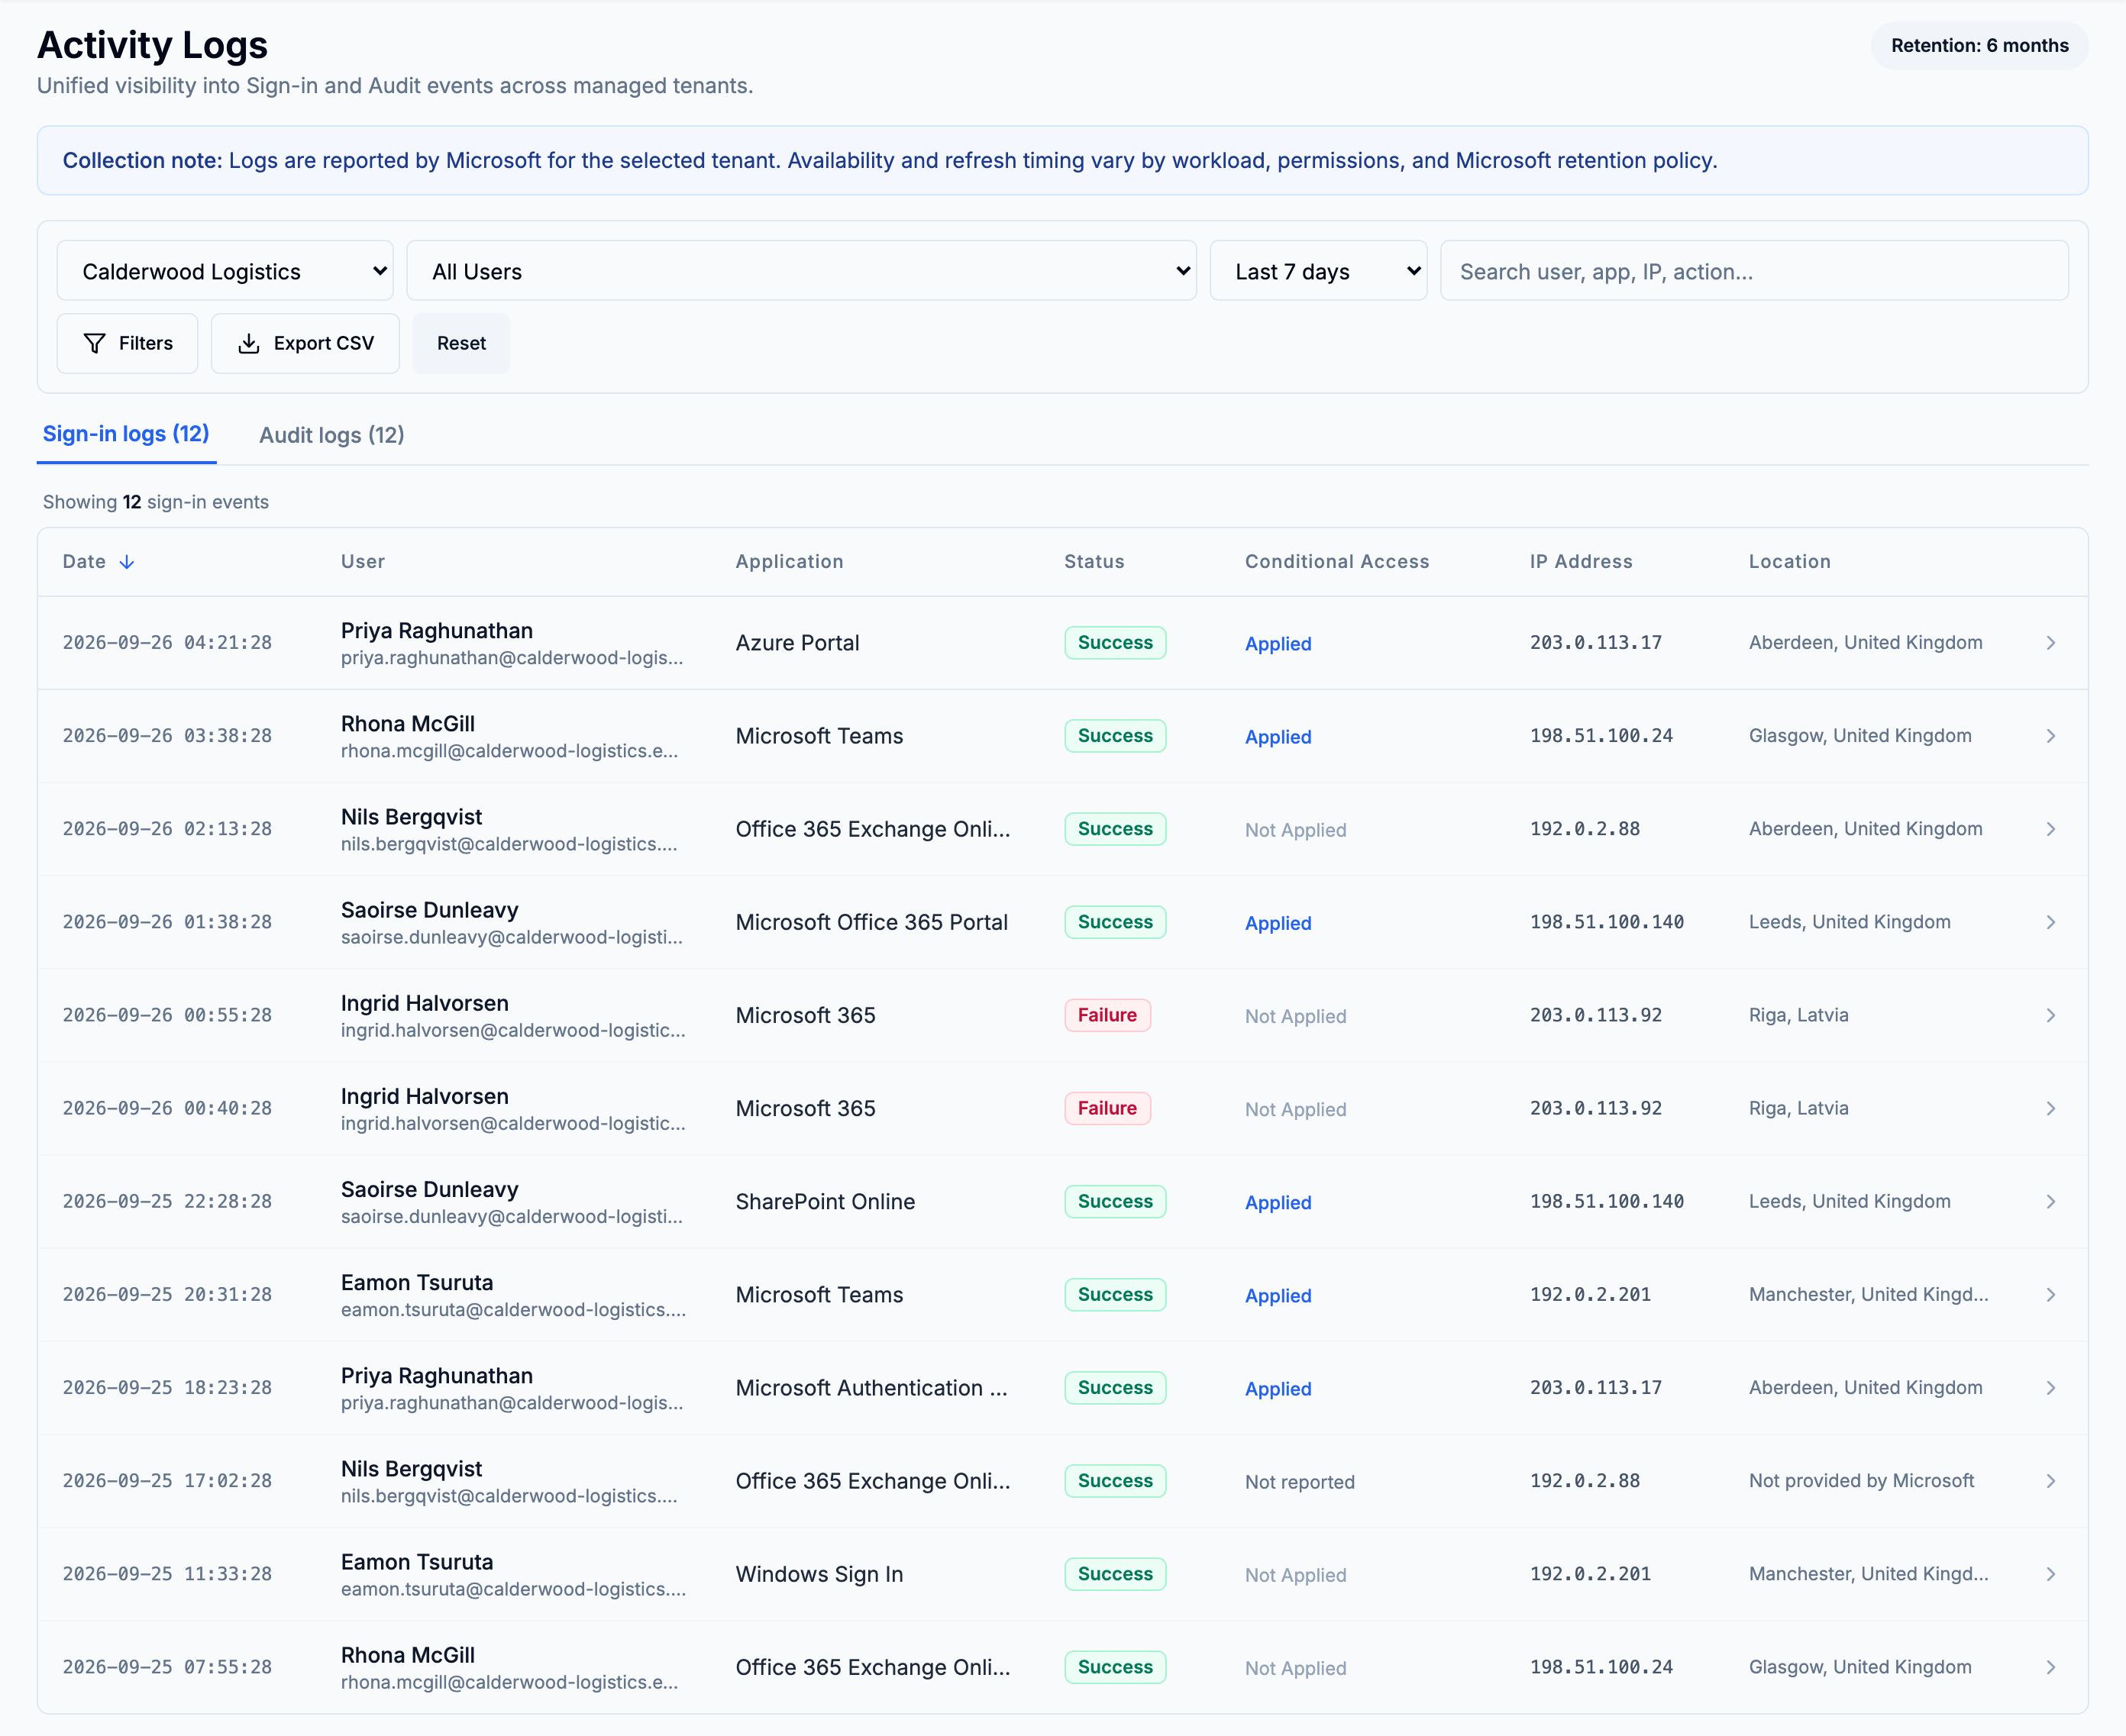Open the Filters button label
The image size is (2126, 1736).
click(x=146, y=344)
